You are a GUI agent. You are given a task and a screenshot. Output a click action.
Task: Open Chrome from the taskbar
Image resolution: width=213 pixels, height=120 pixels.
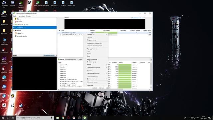click(63, 118)
